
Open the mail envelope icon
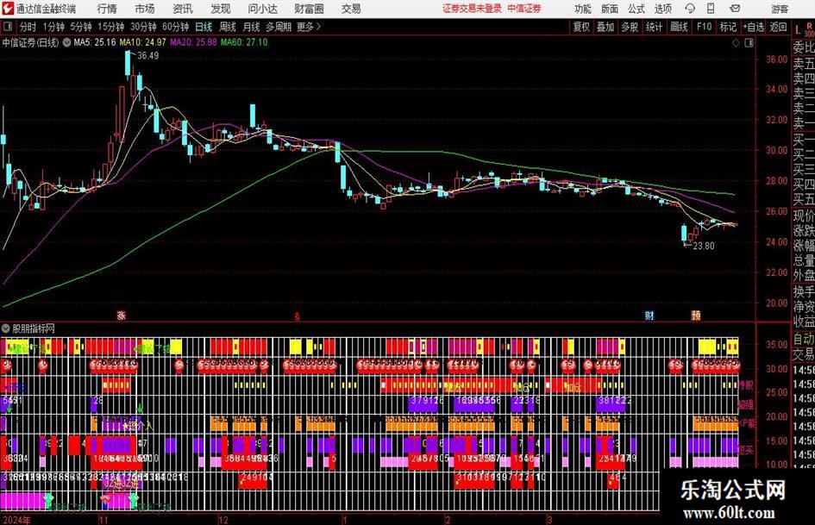click(735, 9)
